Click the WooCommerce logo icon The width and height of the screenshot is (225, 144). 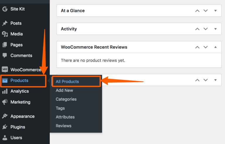click(x=5, y=70)
